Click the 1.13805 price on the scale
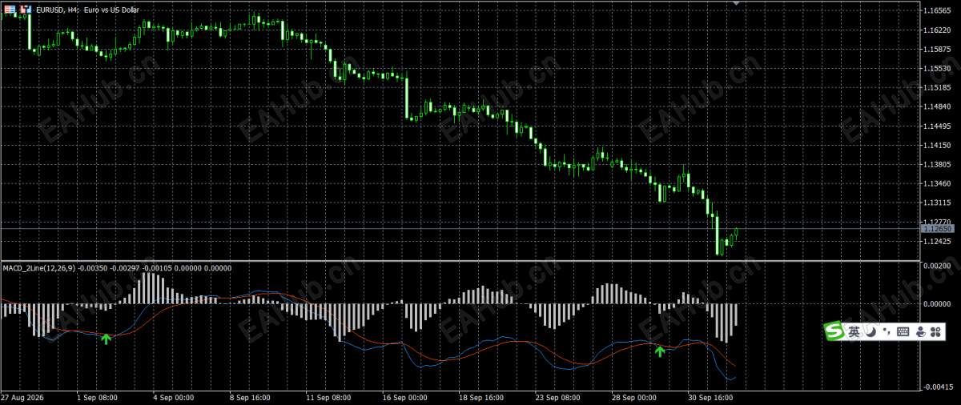The width and height of the screenshot is (961, 405). click(x=938, y=165)
